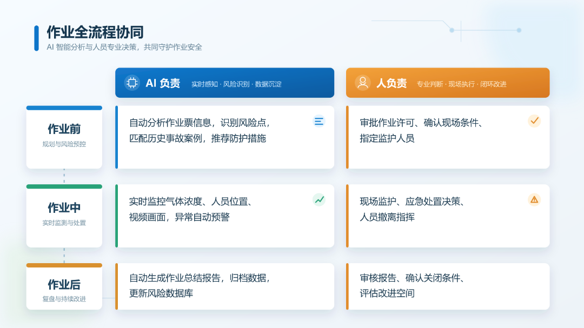
Task: Click the text 实时感知 · 风险识别 · 数据沉淀
Action: tap(236, 84)
